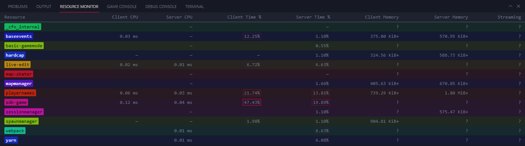The height and width of the screenshot is (146, 525).
Task: Click basic-gamemode server time 0.55%
Action: click(322, 46)
